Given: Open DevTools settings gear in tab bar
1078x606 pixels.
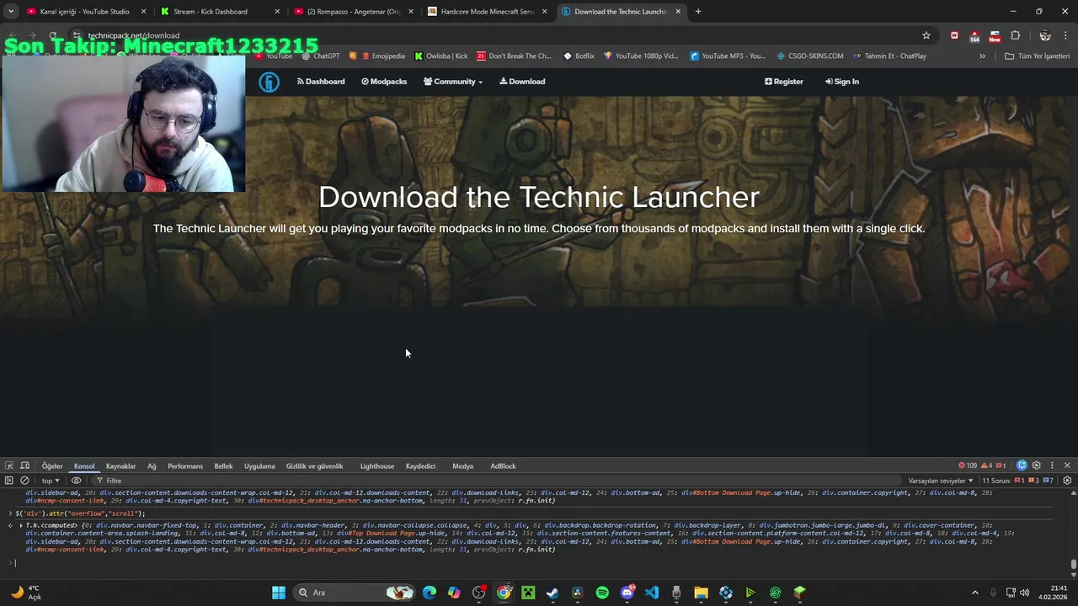Looking at the screenshot, I should tap(1037, 465).
